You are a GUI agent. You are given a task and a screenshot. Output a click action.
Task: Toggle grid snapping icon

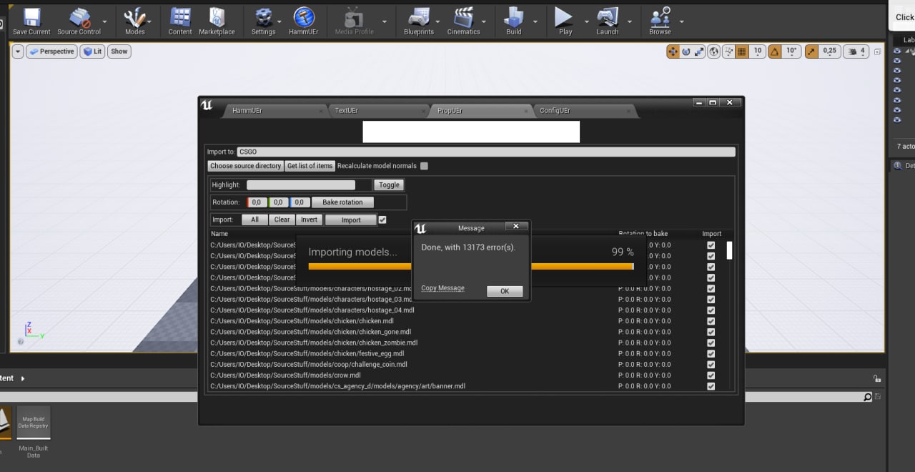pyautogui.click(x=742, y=51)
